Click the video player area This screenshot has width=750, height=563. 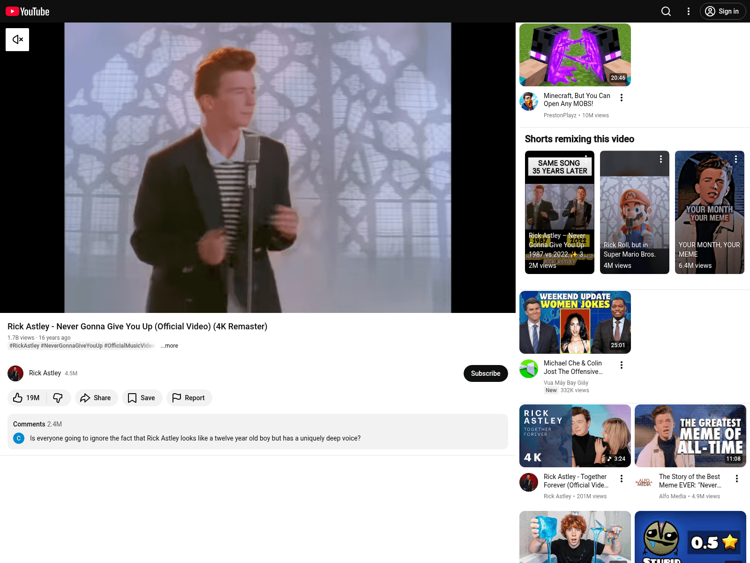pyautogui.click(x=258, y=167)
